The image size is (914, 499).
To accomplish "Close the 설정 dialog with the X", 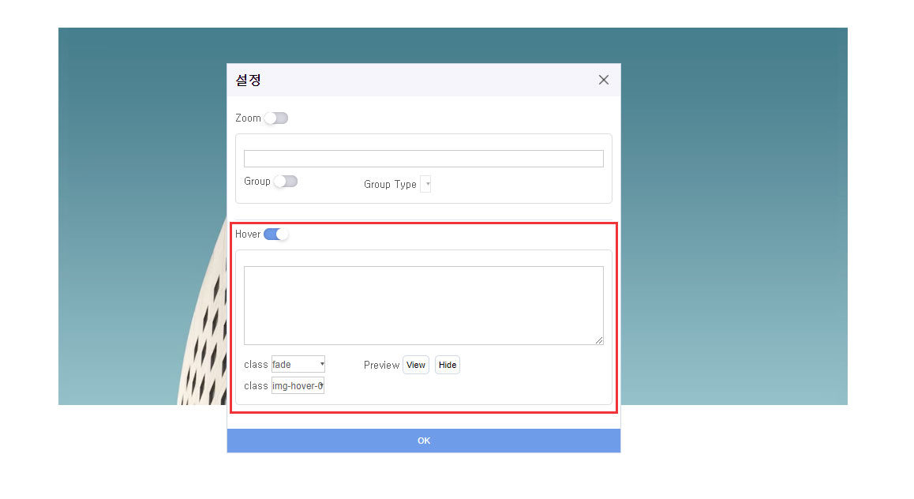I will pos(604,80).
